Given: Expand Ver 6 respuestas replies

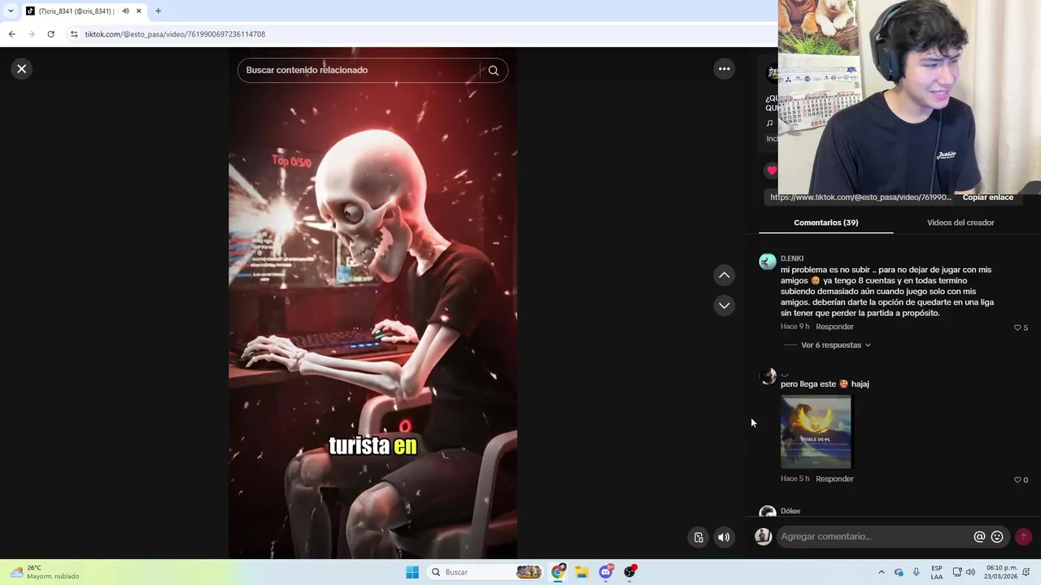Looking at the screenshot, I should coord(835,345).
